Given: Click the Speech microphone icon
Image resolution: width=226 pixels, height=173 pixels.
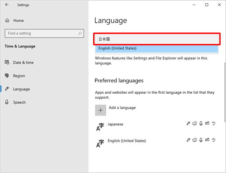Looking at the screenshot, I should pyautogui.click(x=7, y=102).
